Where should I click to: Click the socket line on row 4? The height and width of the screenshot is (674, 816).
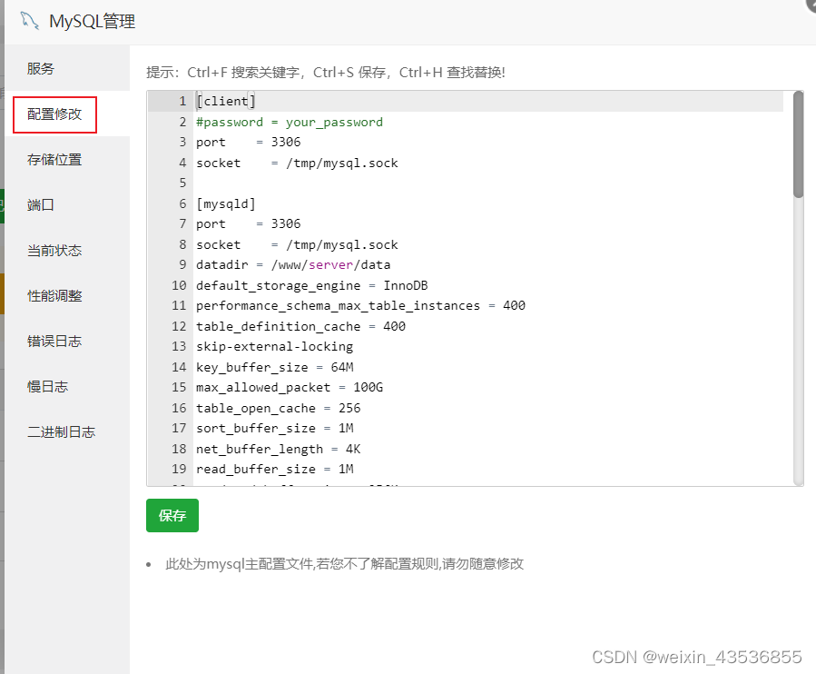point(297,163)
